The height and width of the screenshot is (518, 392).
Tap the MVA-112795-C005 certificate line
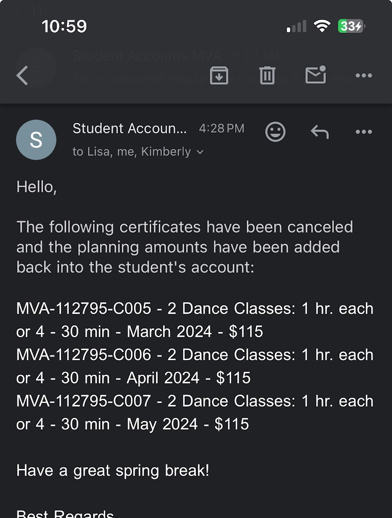click(195, 320)
